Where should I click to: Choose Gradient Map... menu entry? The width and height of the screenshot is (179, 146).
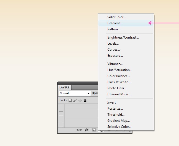[x=118, y=121]
